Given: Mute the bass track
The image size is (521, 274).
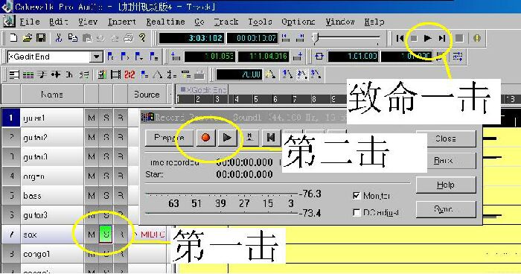Looking at the screenshot, I should click(x=92, y=196).
